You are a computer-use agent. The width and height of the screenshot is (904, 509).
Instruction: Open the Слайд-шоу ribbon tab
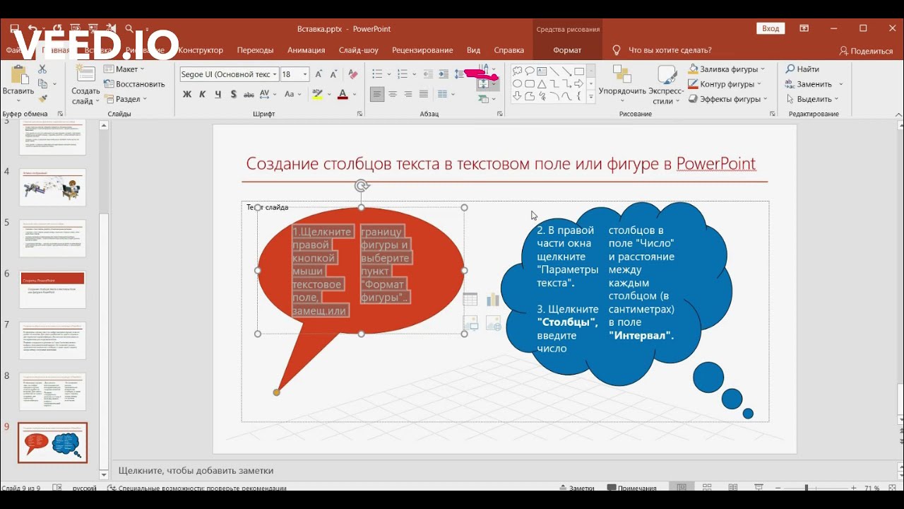pyautogui.click(x=358, y=50)
